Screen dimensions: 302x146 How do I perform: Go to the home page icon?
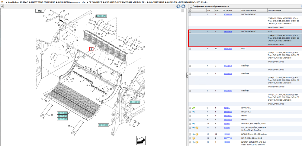(x=2, y=2)
